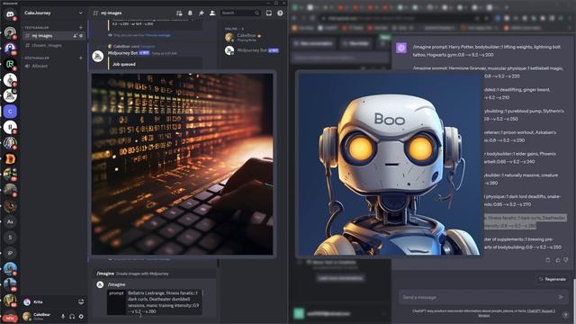Give thumbs down to the ChatGPT response
This screenshot has height=324, width=576.
coord(566,260)
